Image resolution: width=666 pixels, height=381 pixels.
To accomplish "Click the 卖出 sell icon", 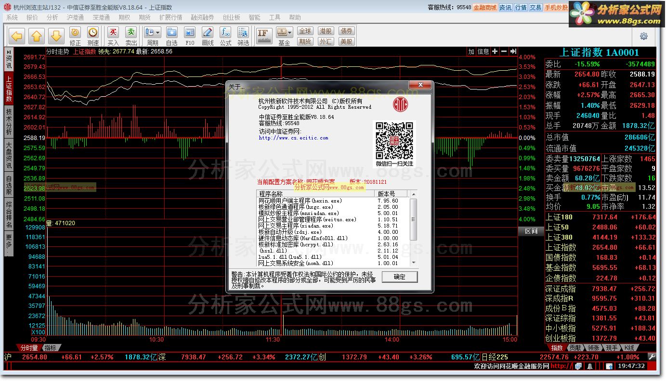I will tap(131, 37).
